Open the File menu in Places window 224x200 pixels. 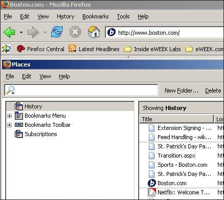click(10, 76)
